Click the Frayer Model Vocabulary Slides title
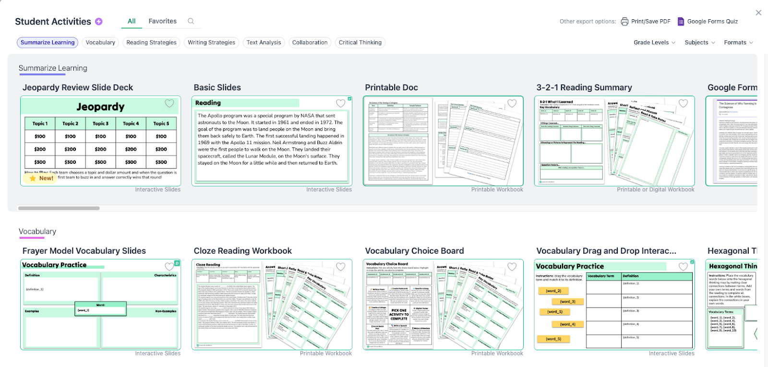 coord(84,251)
